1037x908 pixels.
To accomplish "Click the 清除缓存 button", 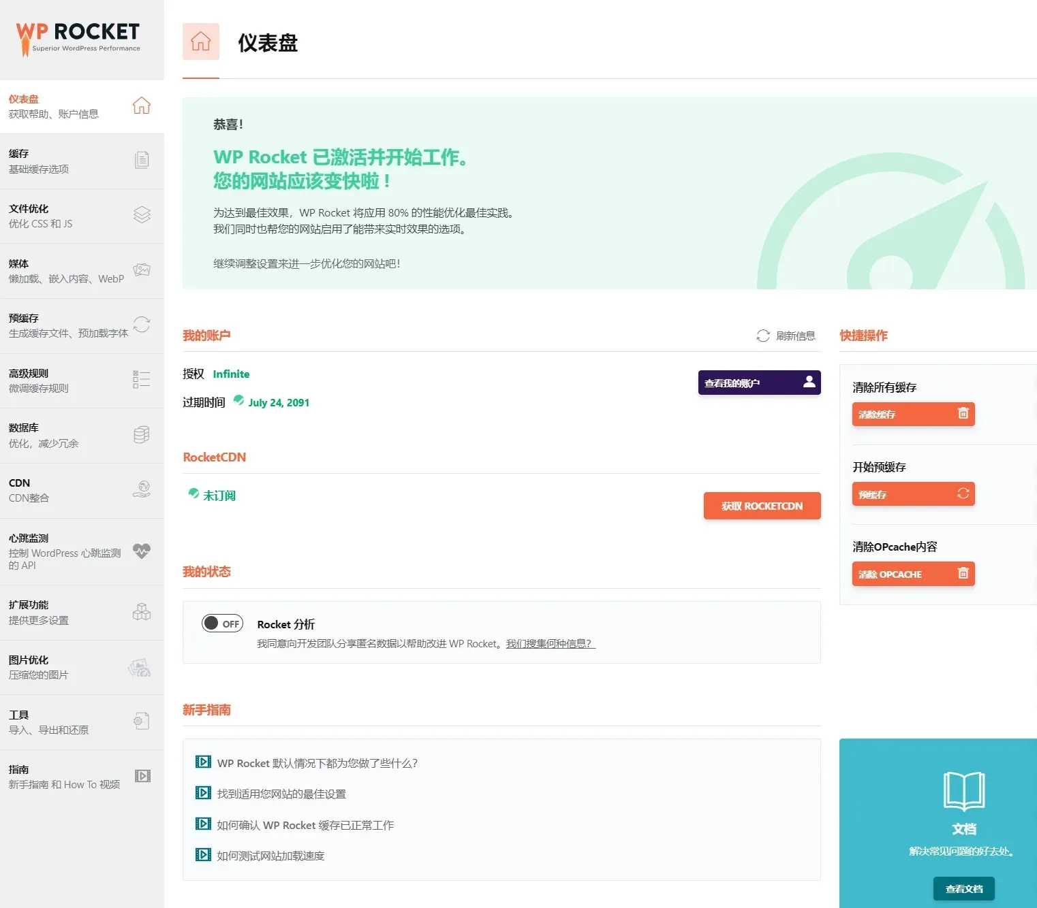I will (914, 414).
